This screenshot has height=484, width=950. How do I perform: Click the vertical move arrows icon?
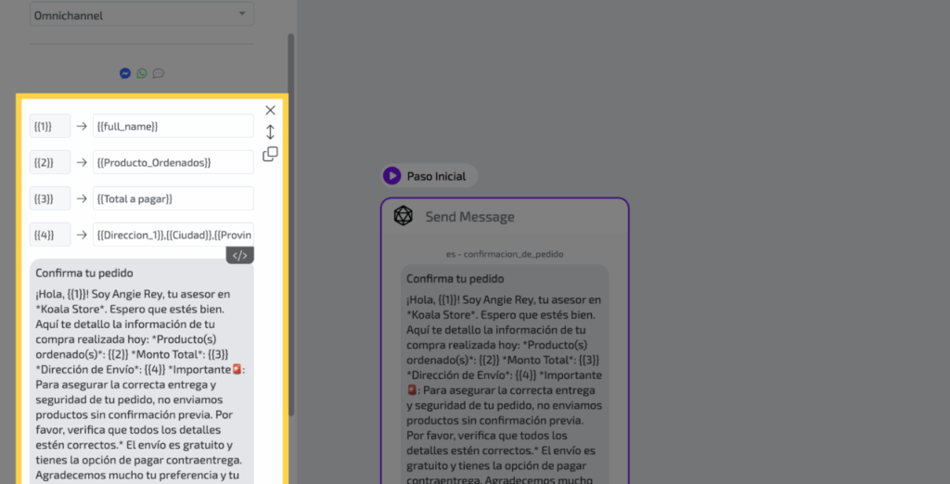270,132
